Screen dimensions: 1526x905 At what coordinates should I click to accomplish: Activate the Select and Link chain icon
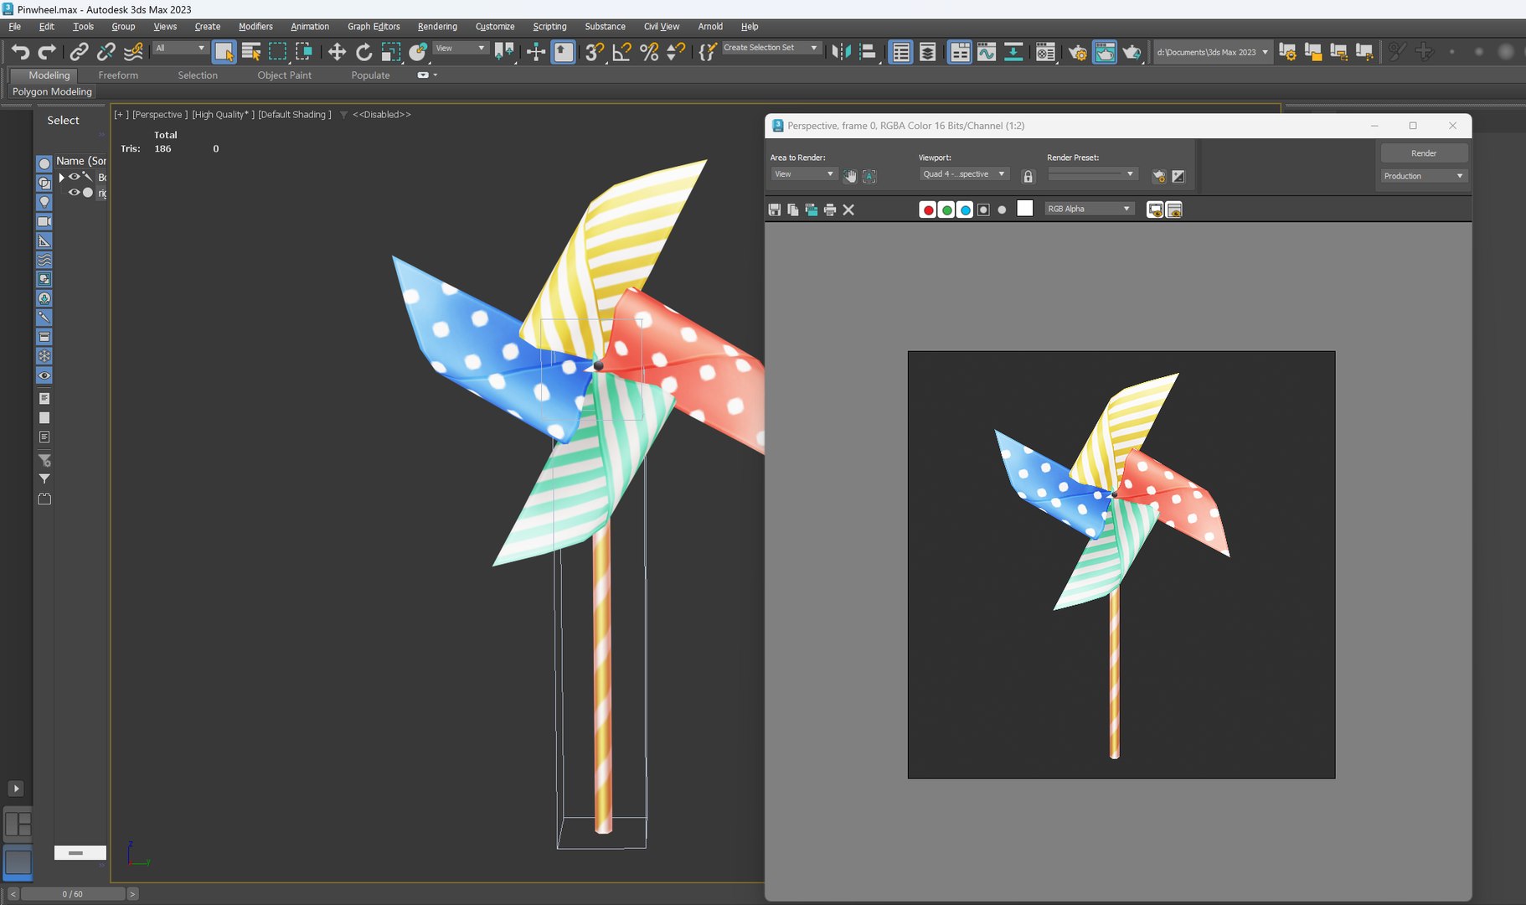(x=79, y=52)
